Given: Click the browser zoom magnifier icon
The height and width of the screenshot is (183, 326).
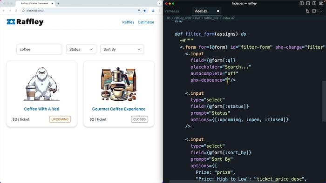Looking at the screenshot, I should click(139, 11).
